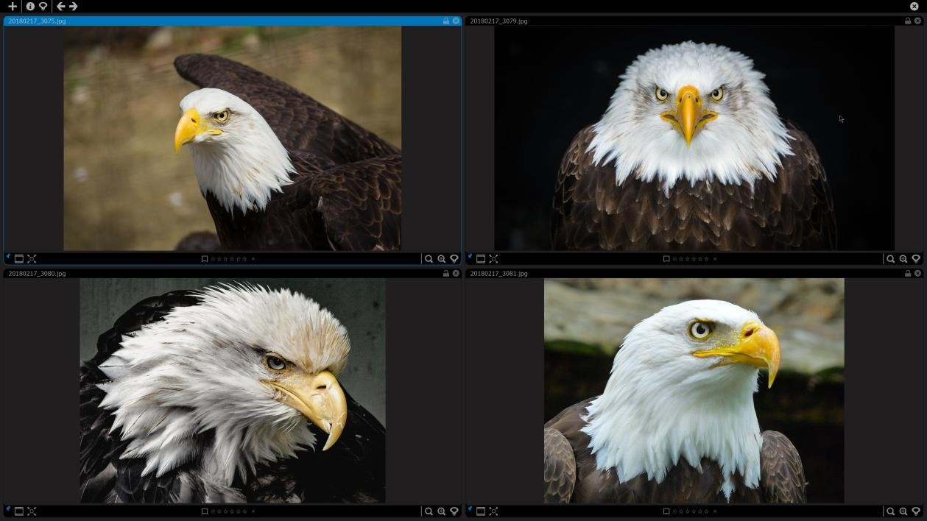Screen dimensions: 927x521
Task: Toggle lock on 20180217_3075.jpg pane
Action: point(445,21)
